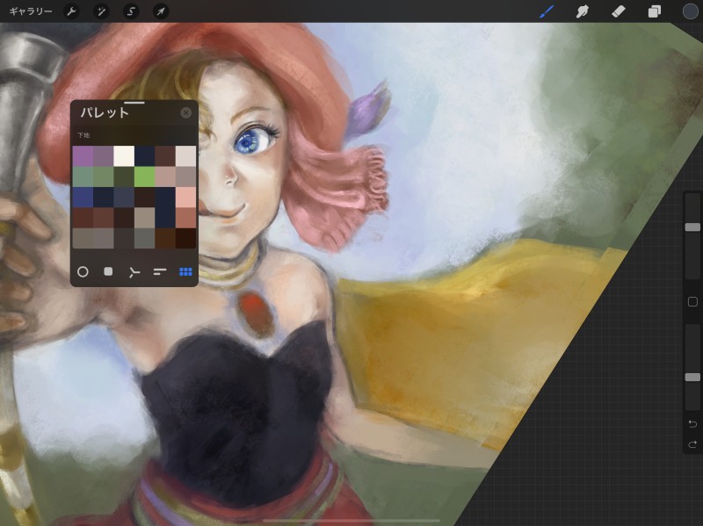Select the Eraser tool
The height and width of the screenshot is (526, 703).
[619, 11]
